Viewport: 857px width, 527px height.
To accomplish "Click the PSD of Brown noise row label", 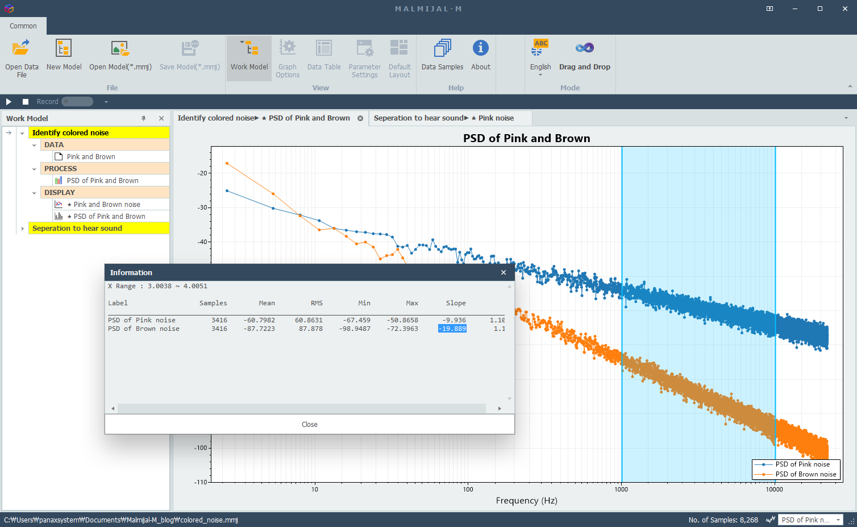I will tap(144, 329).
